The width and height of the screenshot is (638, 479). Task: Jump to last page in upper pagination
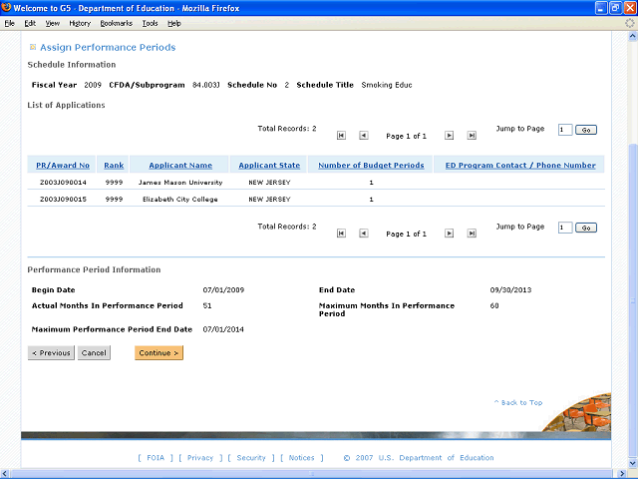pyautogui.click(x=471, y=135)
